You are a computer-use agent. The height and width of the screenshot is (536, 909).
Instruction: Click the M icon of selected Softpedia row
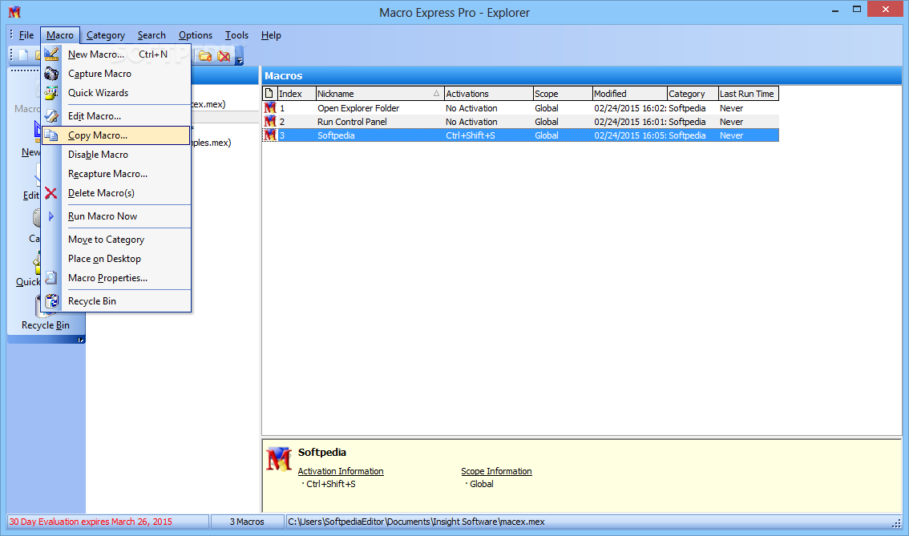[x=269, y=135]
